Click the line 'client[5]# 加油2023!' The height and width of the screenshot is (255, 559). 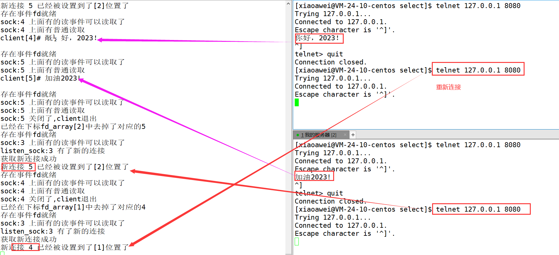tap(41, 78)
